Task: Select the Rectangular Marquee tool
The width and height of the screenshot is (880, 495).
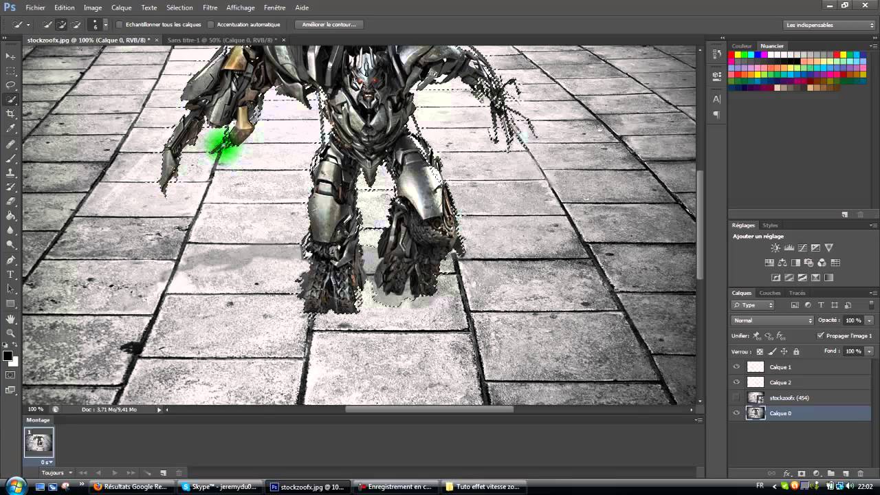Action: tap(11, 71)
